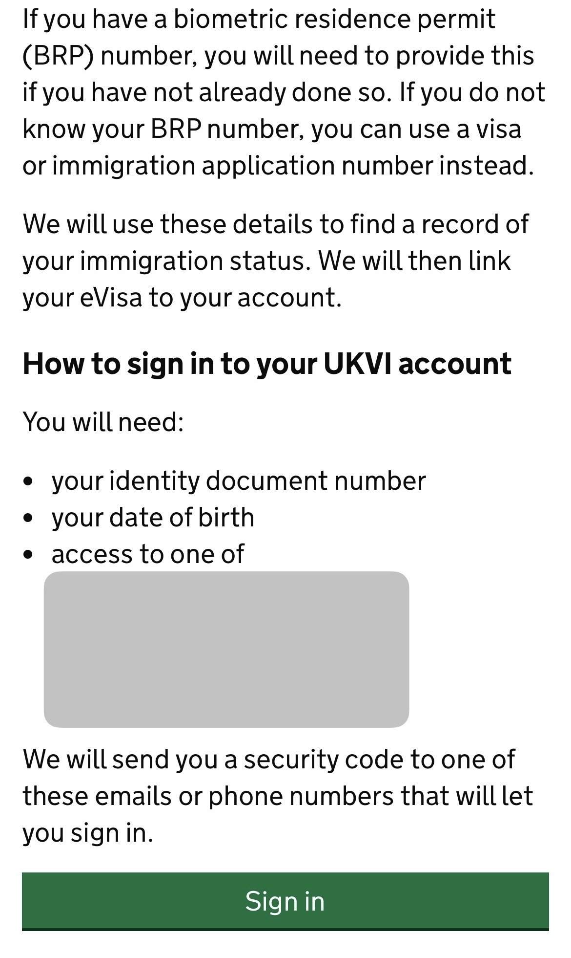571x958 pixels.
Task: Click the 'You will need:' text
Action: 103,421
